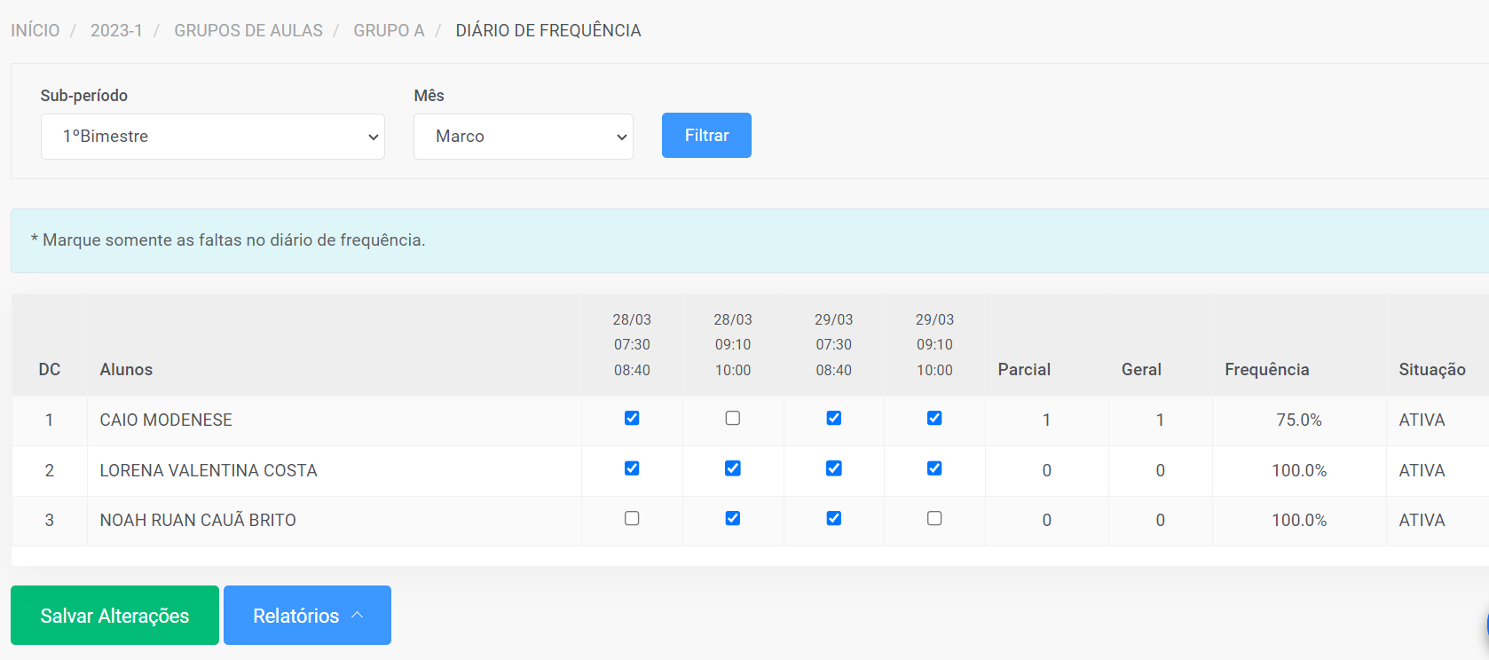Screen dimensions: 1489x660
Task: Navigate to GRUPOS DE AULAS breadcrumb
Action: tap(248, 30)
